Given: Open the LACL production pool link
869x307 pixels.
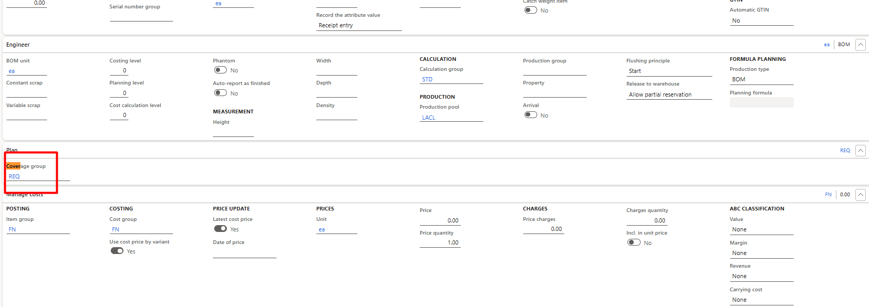Looking at the screenshot, I should point(428,118).
